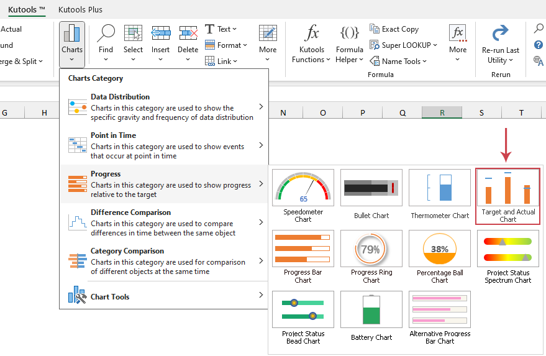Open the Progress charts category
This screenshot has height=356, width=546.
(165, 184)
